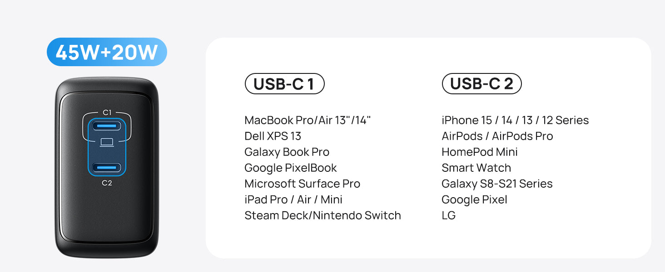Click the top C1 USB-C port
Screen dimensions: 665x272
[x=107, y=126]
